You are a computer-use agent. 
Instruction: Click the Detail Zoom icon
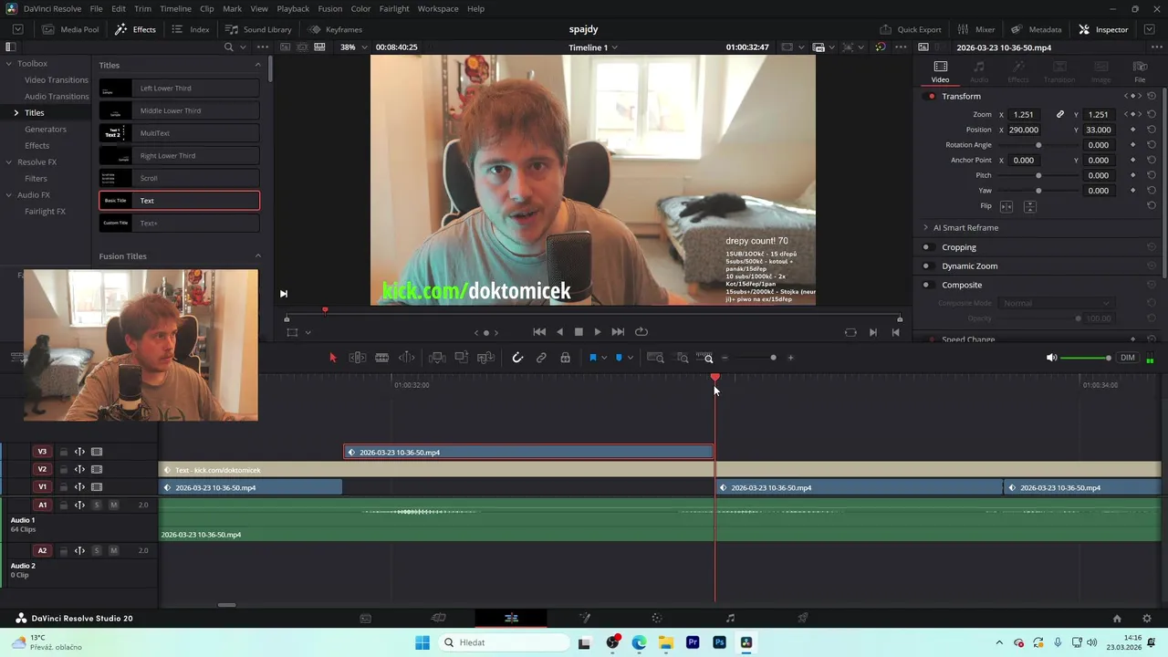[x=683, y=358]
